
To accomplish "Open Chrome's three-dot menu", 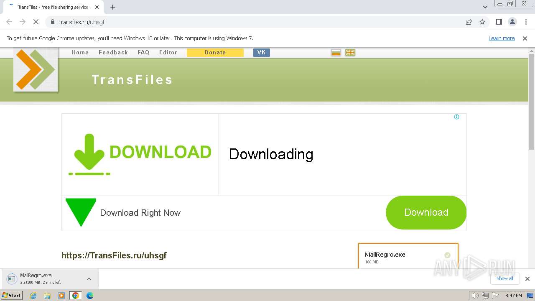I will tap(526, 22).
